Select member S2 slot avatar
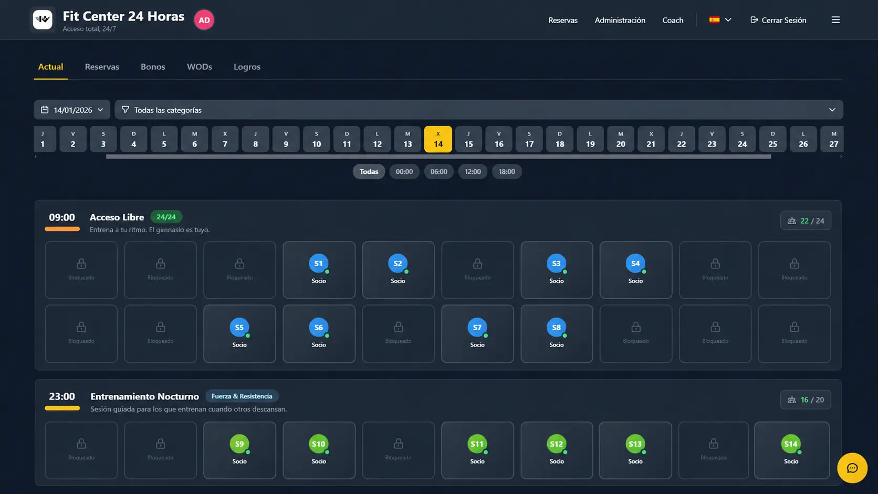This screenshot has width=878, height=494. [398, 264]
